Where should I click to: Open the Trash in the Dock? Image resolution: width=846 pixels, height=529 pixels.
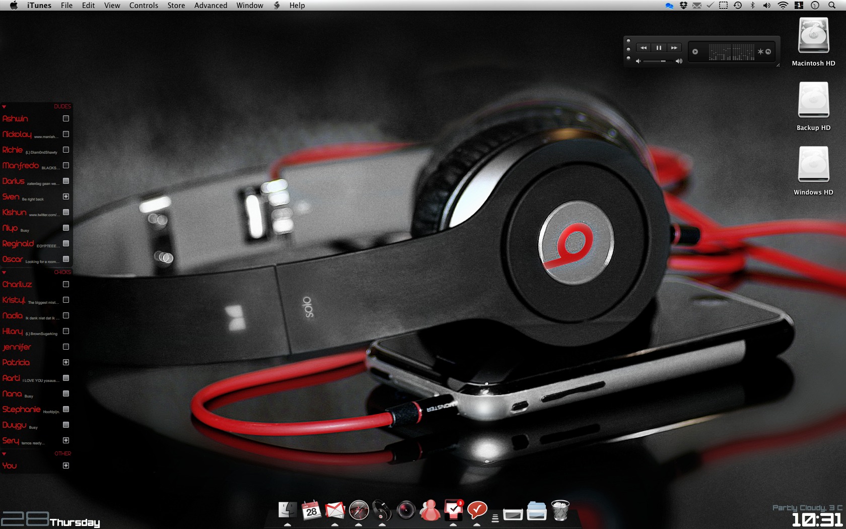pos(560,510)
